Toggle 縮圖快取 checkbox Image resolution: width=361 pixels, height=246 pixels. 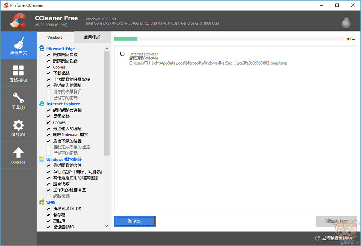(x=48, y=184)
